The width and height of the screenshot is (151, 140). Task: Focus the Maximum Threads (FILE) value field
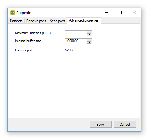coord(76,33)
